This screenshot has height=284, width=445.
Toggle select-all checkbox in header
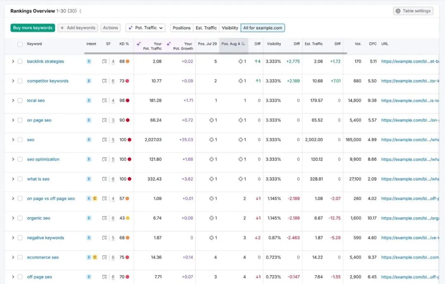(20, 44)
